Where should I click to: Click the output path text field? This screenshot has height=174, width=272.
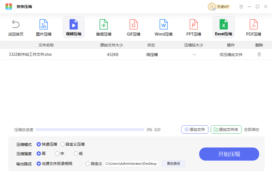click(131, 164)
